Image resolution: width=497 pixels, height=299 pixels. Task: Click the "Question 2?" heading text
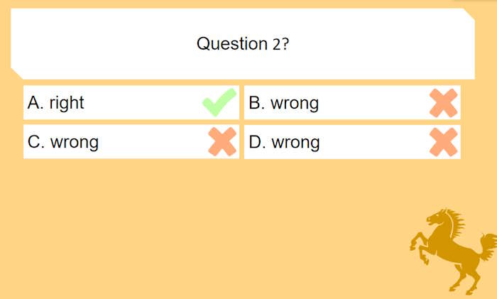[242, 44]
